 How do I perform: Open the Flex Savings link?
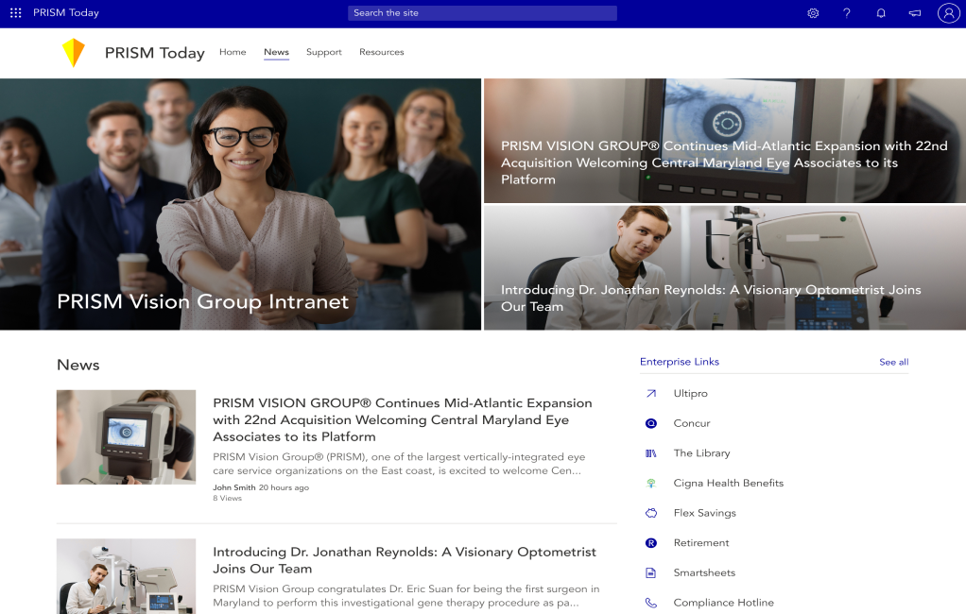point(705,513)
